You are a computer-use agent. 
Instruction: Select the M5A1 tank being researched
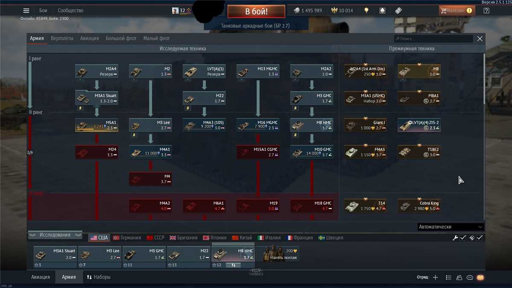[x=96, y=125]
